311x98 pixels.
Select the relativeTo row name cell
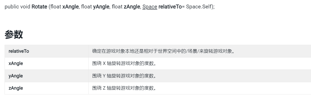tap(46, 51)
